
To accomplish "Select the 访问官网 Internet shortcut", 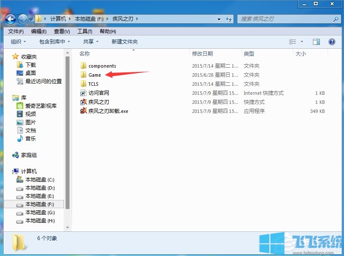I will tap(83, 93).
